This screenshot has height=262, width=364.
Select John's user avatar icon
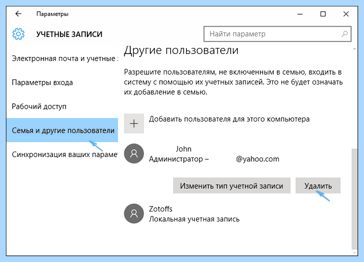(x=134, y=153)
